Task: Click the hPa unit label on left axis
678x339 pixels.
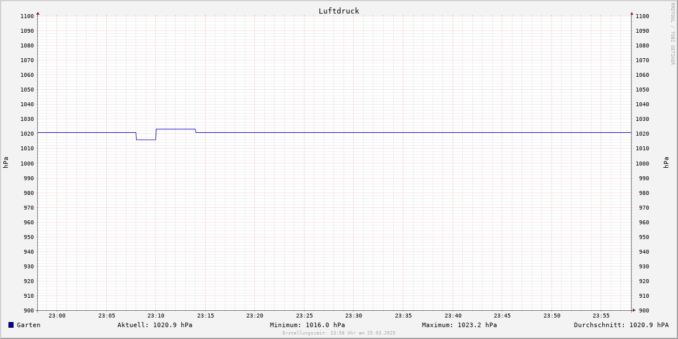Action: pos(6,163)
